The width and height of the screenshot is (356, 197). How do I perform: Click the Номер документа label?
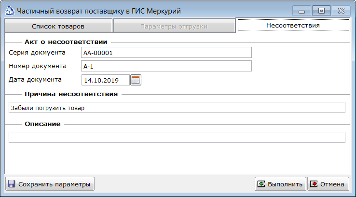point(38,66)
